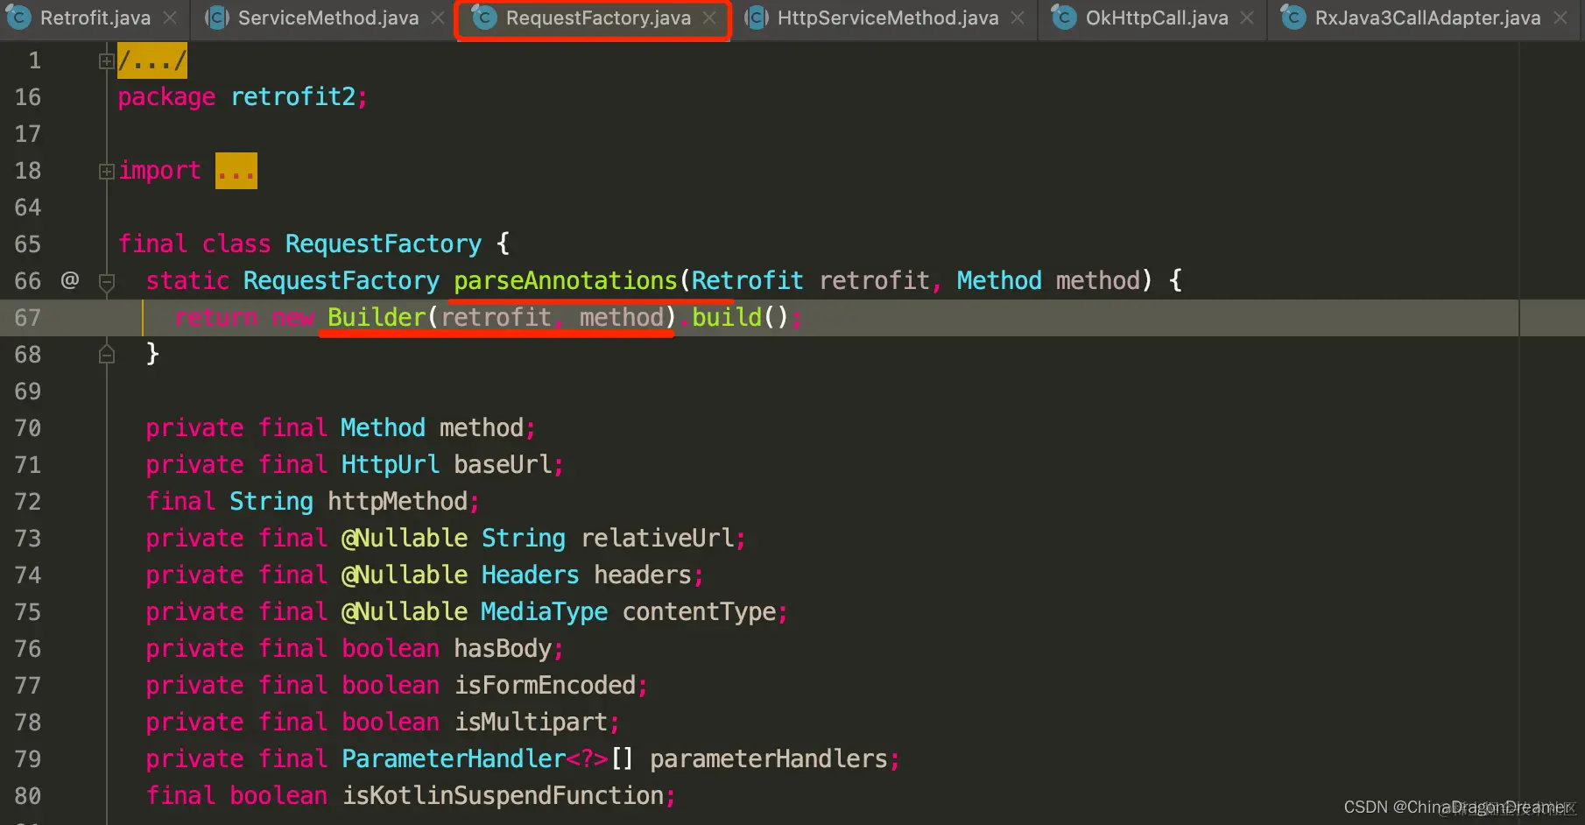This screenshot has width=1585, height=825.
Task: Click the baseUrl field name
Action: pyautogui.click(x=503, y=464)
